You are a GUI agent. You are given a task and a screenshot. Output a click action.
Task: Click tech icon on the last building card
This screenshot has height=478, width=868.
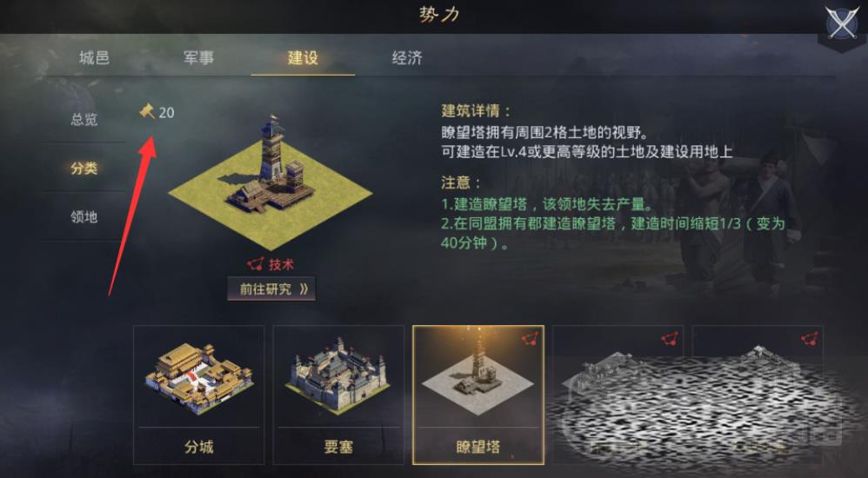tap(810, 339)
